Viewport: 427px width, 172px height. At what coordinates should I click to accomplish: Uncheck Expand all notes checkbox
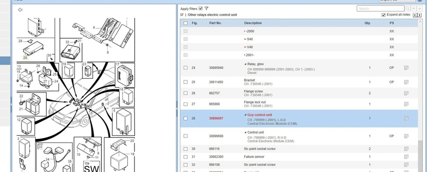[x=384, y=15]
